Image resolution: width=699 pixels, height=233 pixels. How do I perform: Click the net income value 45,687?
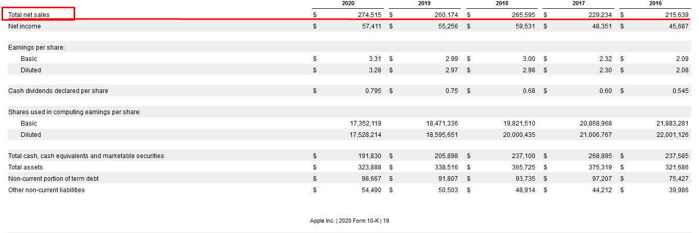679,26
